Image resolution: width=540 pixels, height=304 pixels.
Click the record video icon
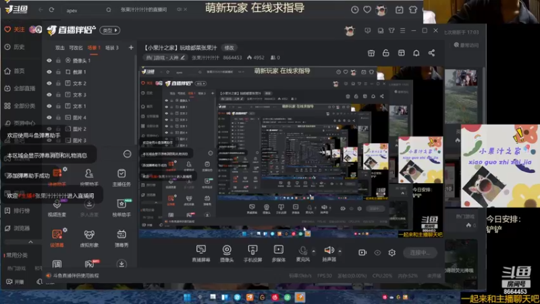click(362, 253)
